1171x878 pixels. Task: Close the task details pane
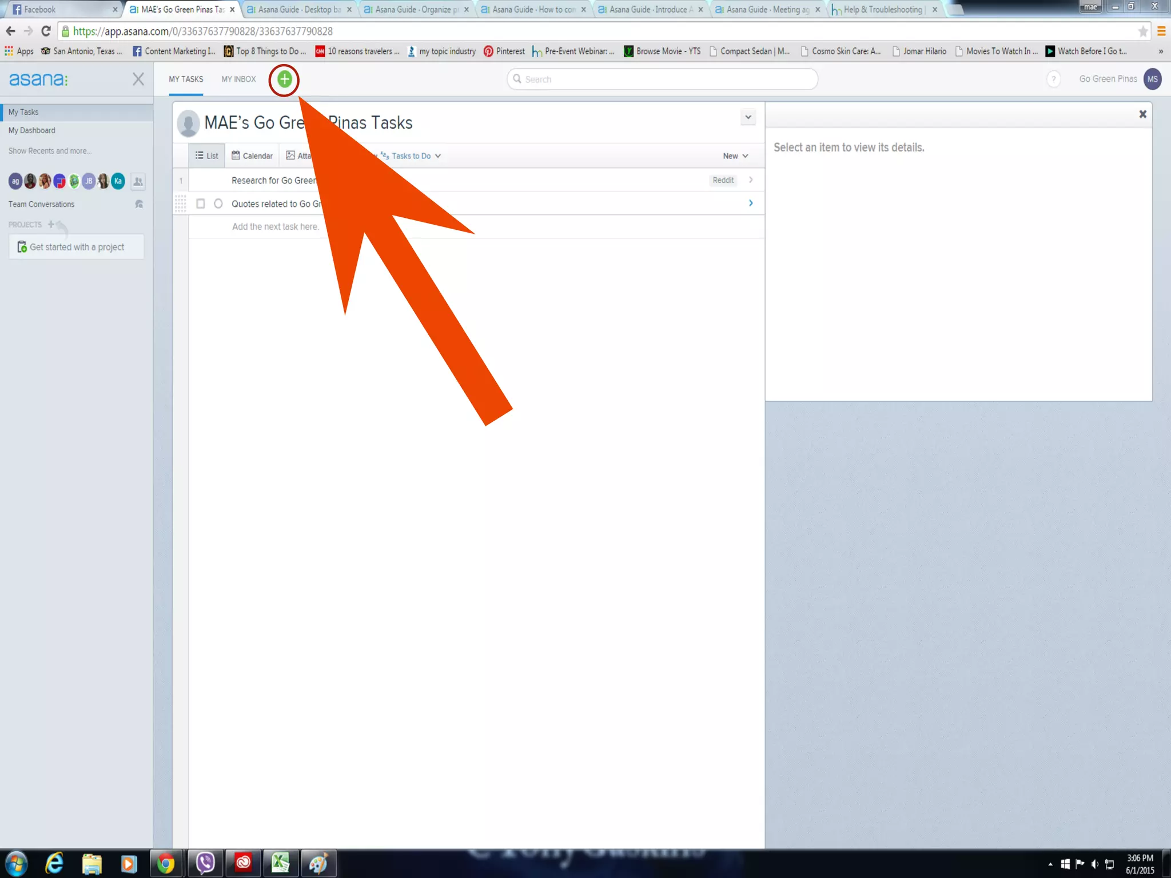coord(1142,114)
